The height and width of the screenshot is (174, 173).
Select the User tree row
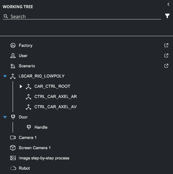[86, 56]
